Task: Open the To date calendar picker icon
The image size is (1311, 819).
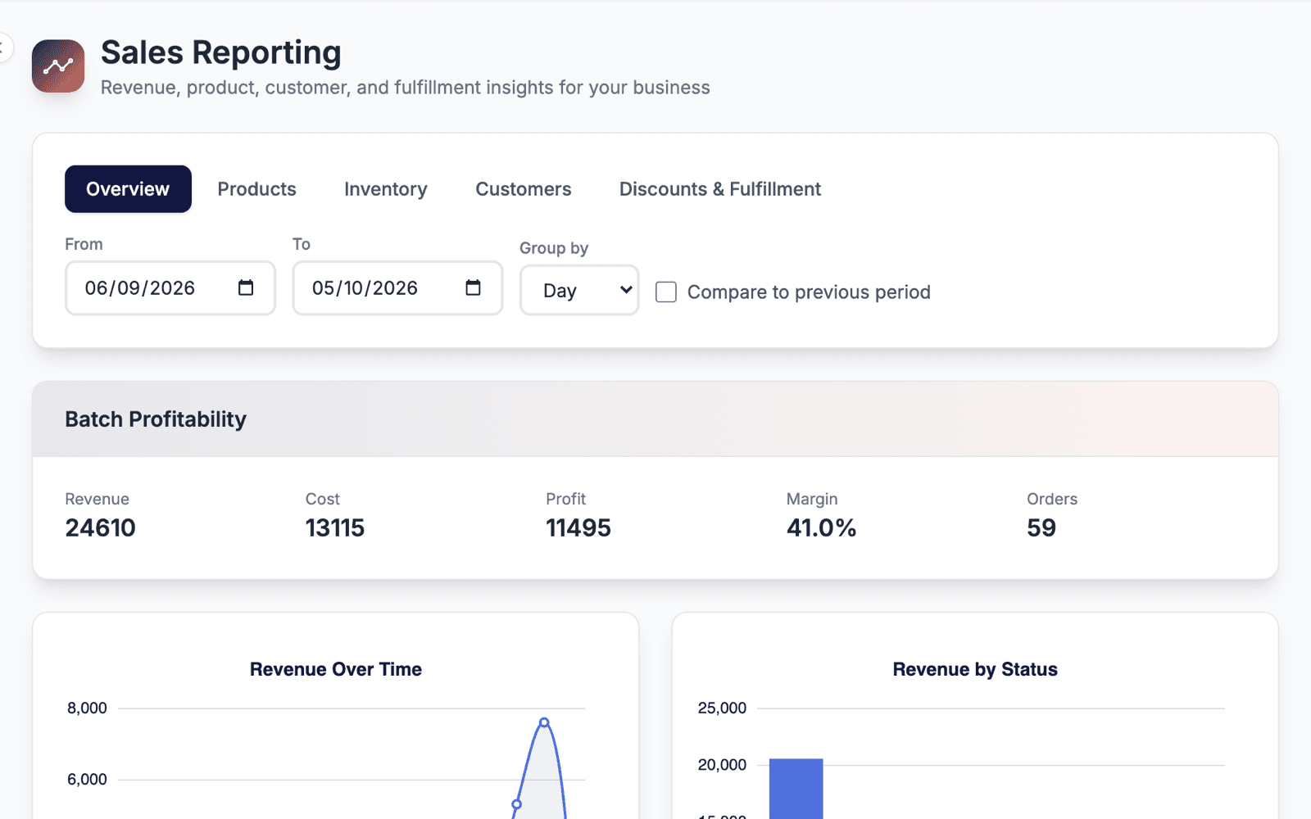Action: pos(473,287)
